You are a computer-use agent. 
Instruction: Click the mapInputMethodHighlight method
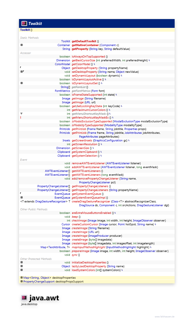88,247
